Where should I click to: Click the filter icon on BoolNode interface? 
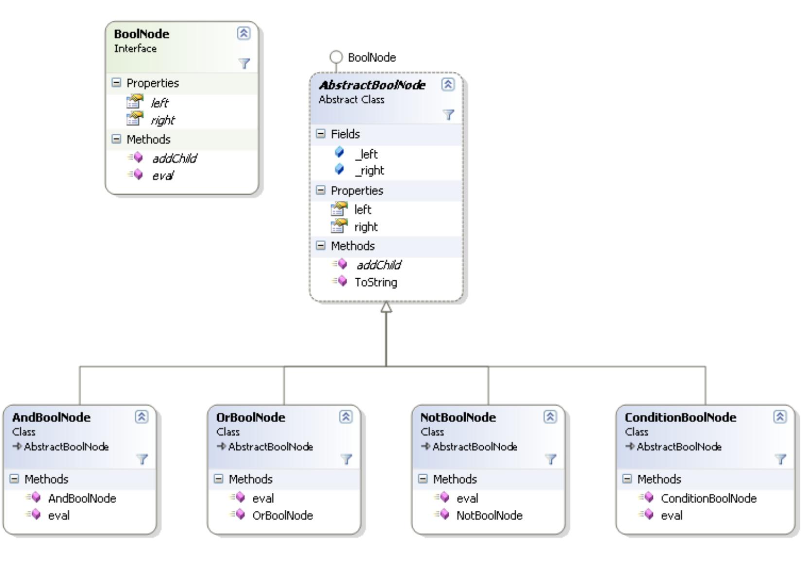click(245, 62)
